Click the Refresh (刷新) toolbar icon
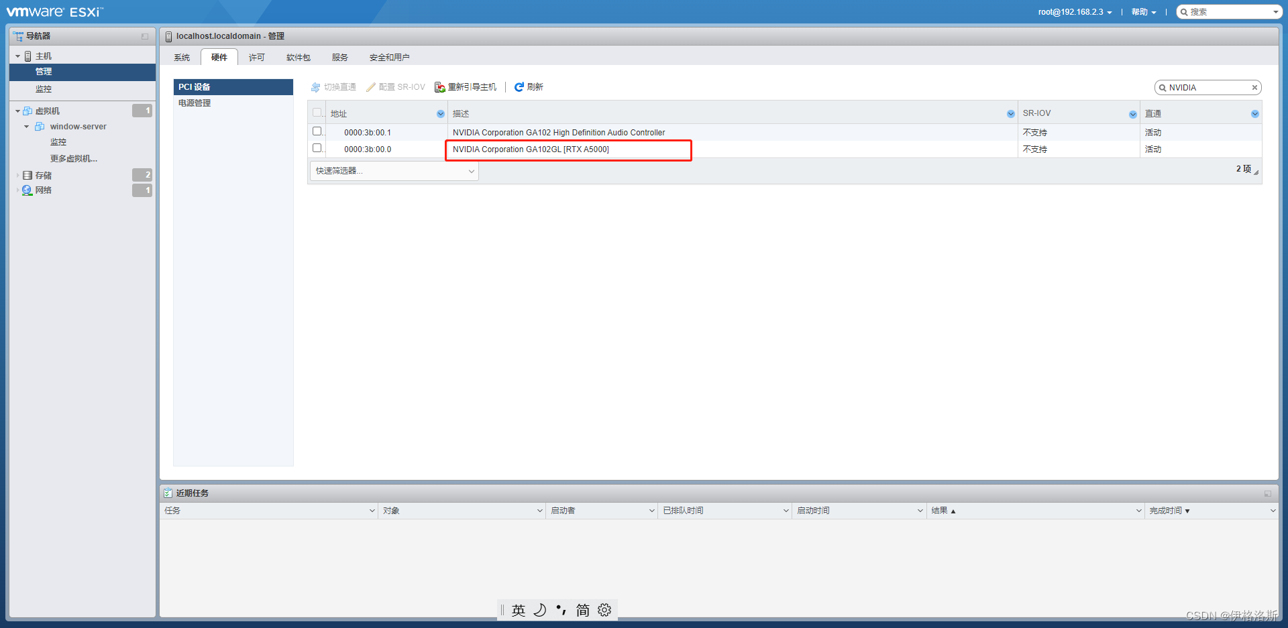Viewport: 1288px width, 628px height. pos(519,87)
